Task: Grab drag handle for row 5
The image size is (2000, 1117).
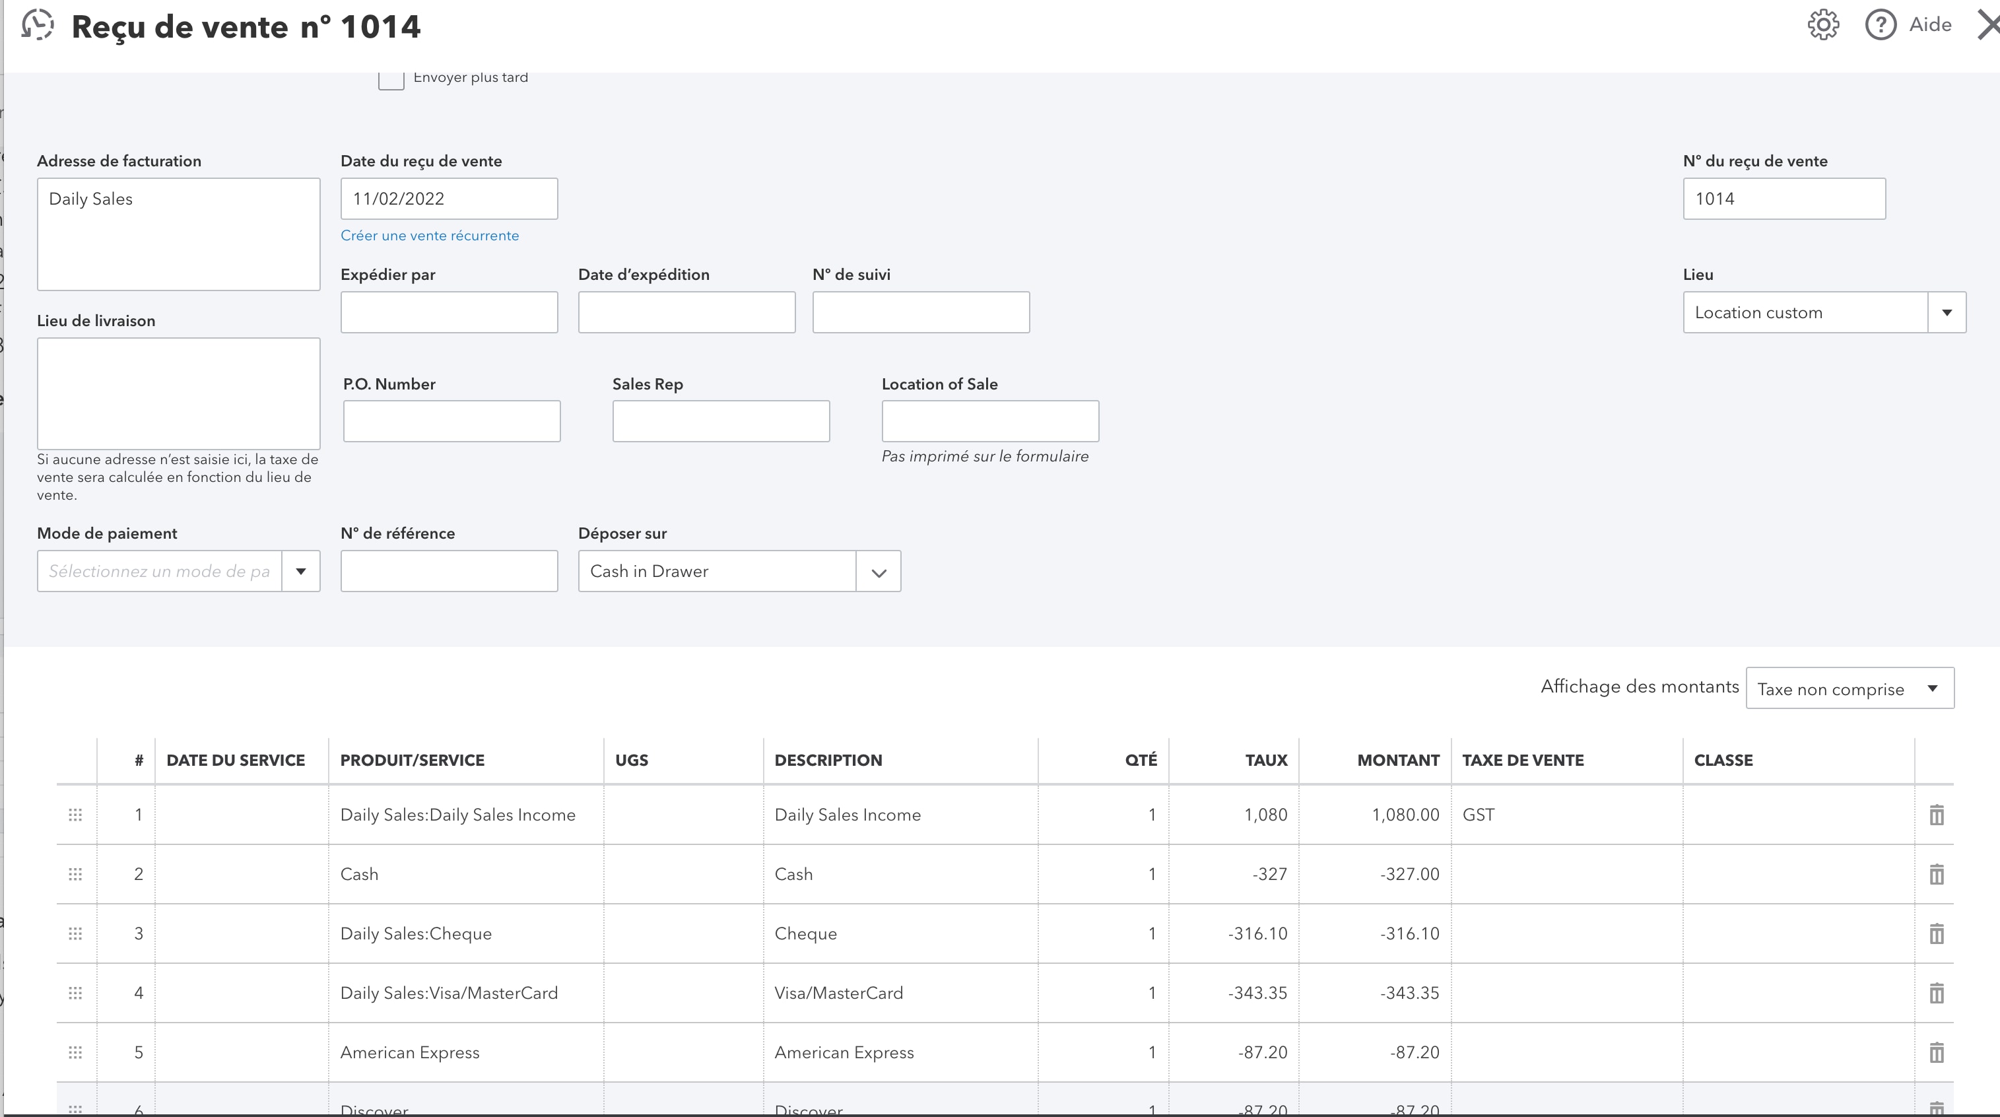Action: 75,1052
